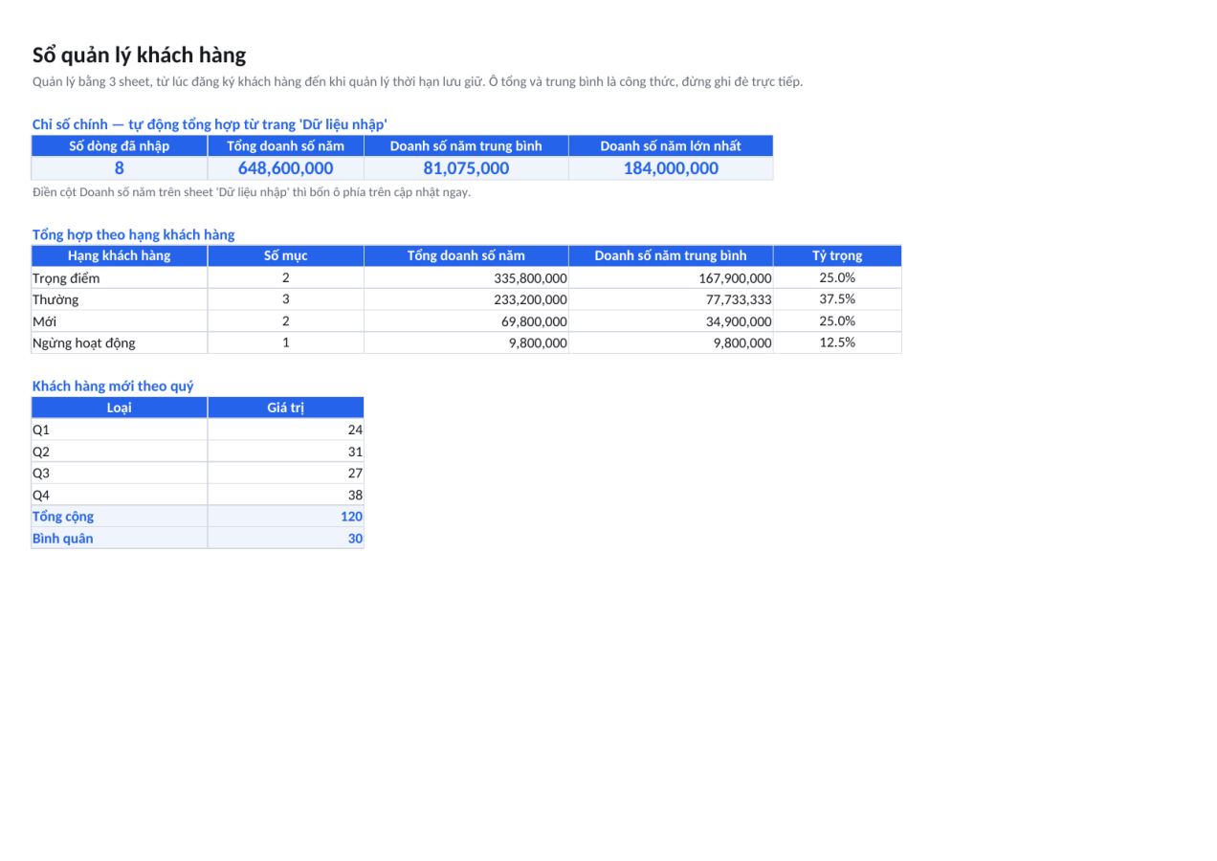Image resolution: width=1217 pixels, height=861 pixels.
Task: Select the cell 167,900,000
Action: click(671, 277)
